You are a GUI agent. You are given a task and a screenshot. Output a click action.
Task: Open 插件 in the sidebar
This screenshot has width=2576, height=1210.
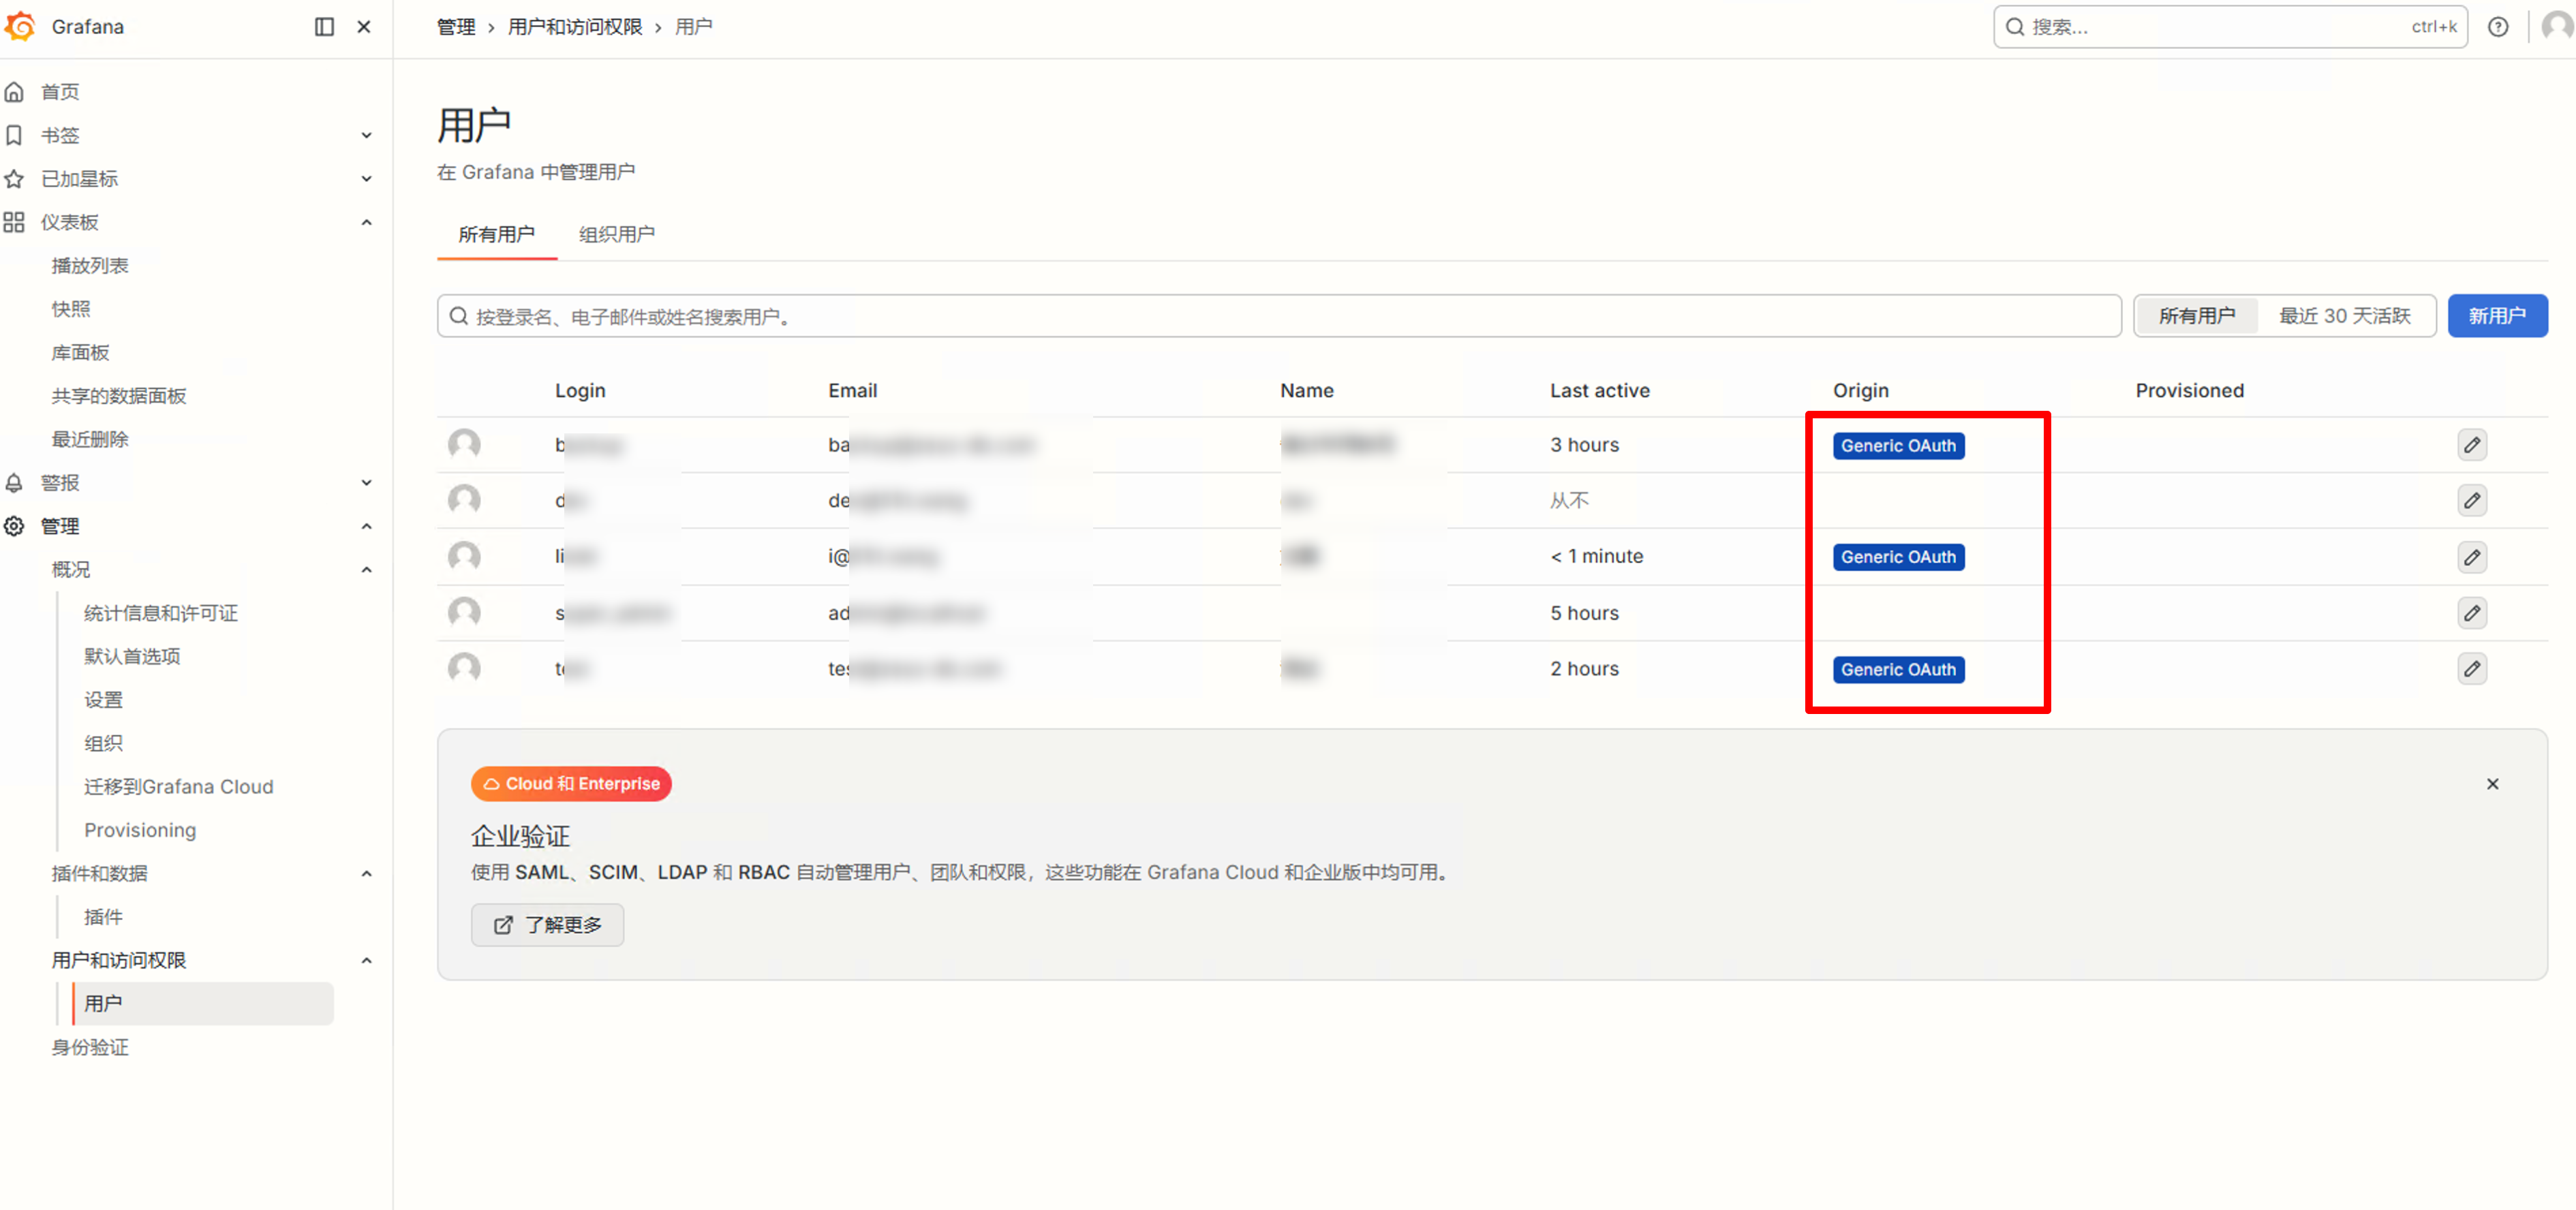point(103,917)
